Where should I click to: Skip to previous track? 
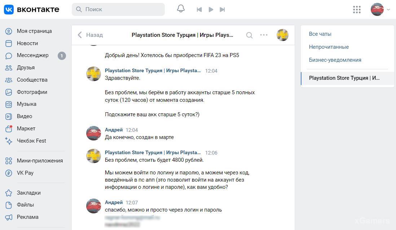pyautogui.click(x=199, y=10)
